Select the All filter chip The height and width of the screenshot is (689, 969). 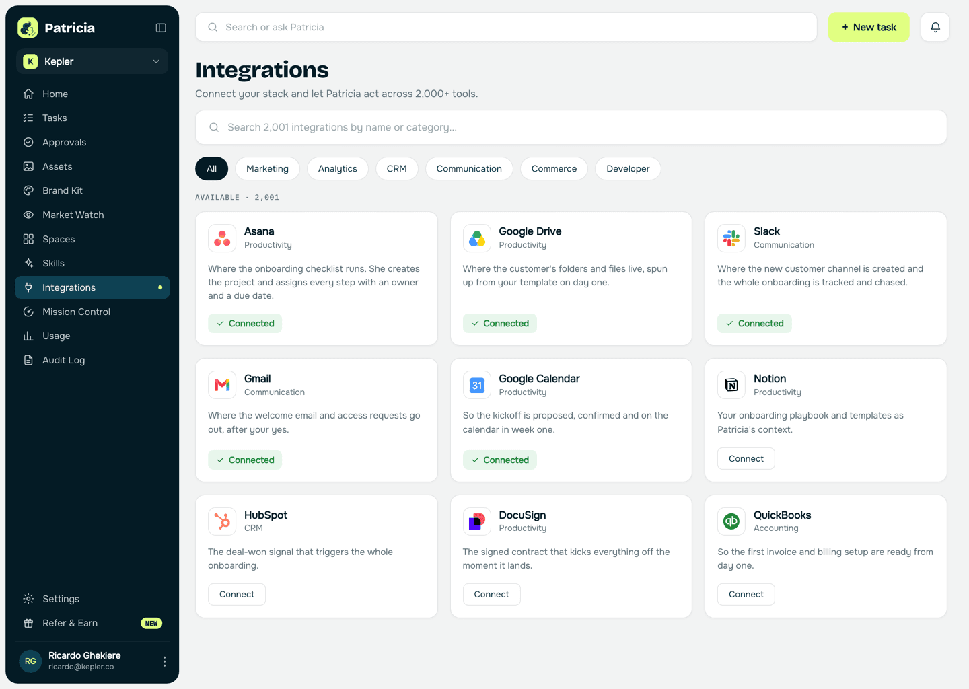[x=212, y=169]
